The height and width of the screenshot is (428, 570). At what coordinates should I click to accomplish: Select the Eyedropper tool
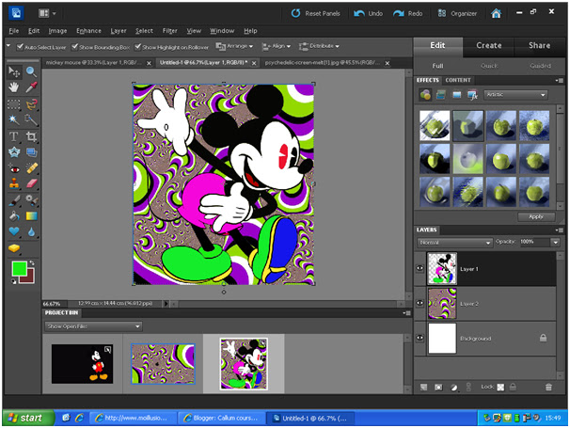[31, 87]
